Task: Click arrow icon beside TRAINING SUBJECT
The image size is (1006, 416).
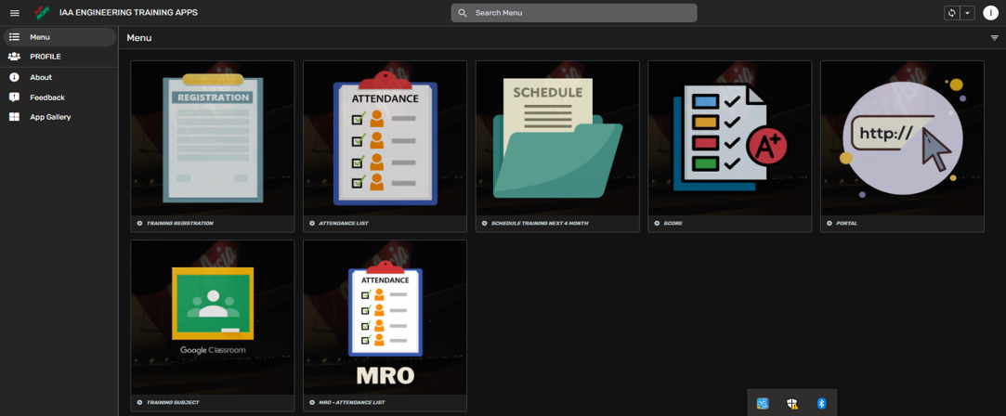Action: tap(139, 403)
